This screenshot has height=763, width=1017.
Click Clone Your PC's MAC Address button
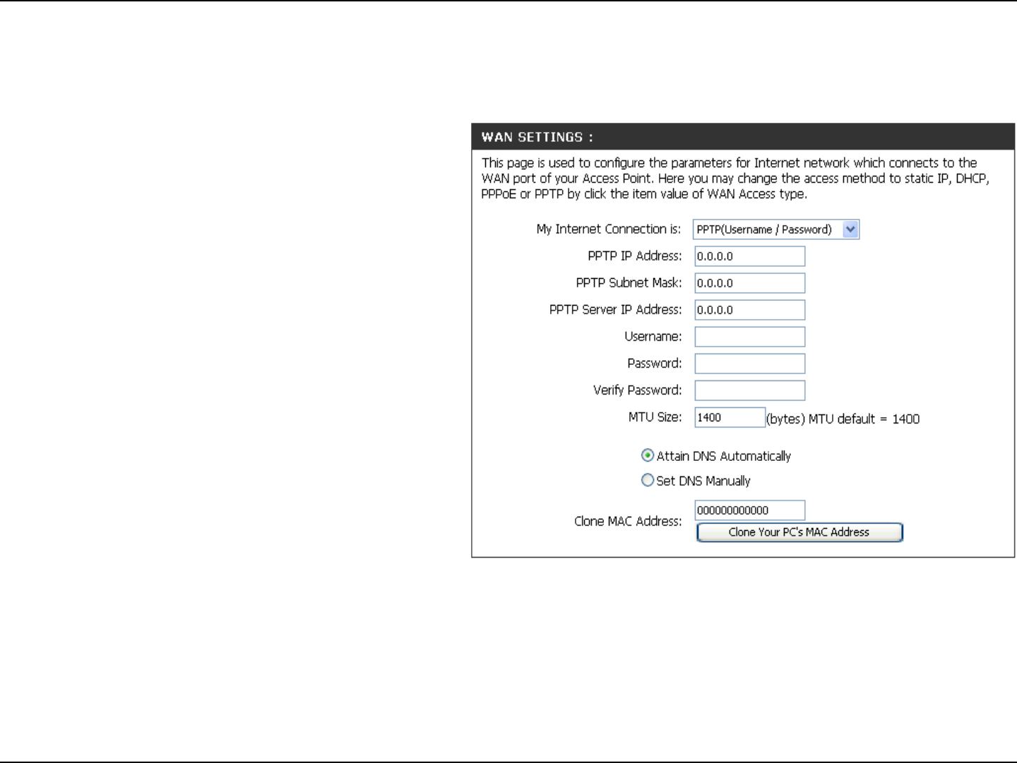pyautogui.click(x=799, y=532)
